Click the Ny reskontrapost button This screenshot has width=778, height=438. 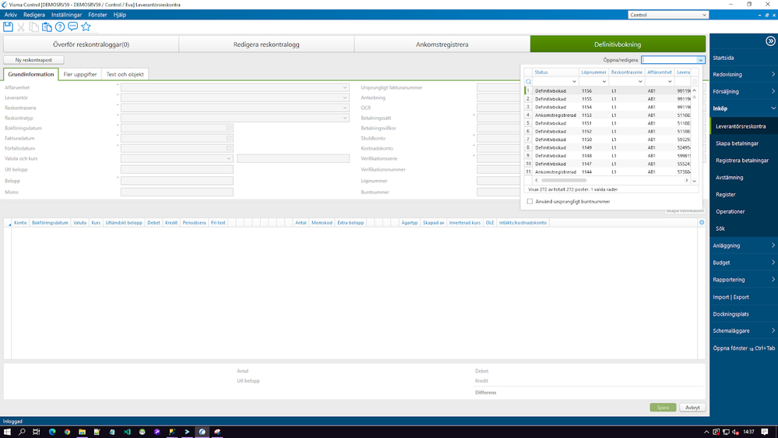point(33,60)
